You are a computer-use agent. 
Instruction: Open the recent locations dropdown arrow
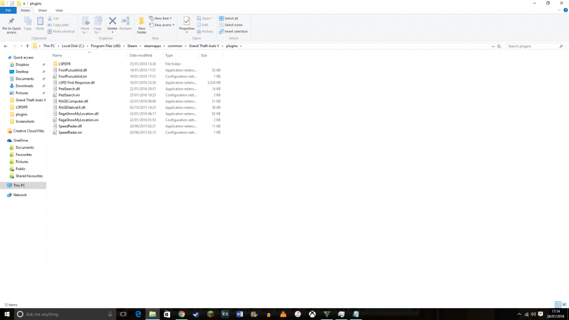(22, 46)
